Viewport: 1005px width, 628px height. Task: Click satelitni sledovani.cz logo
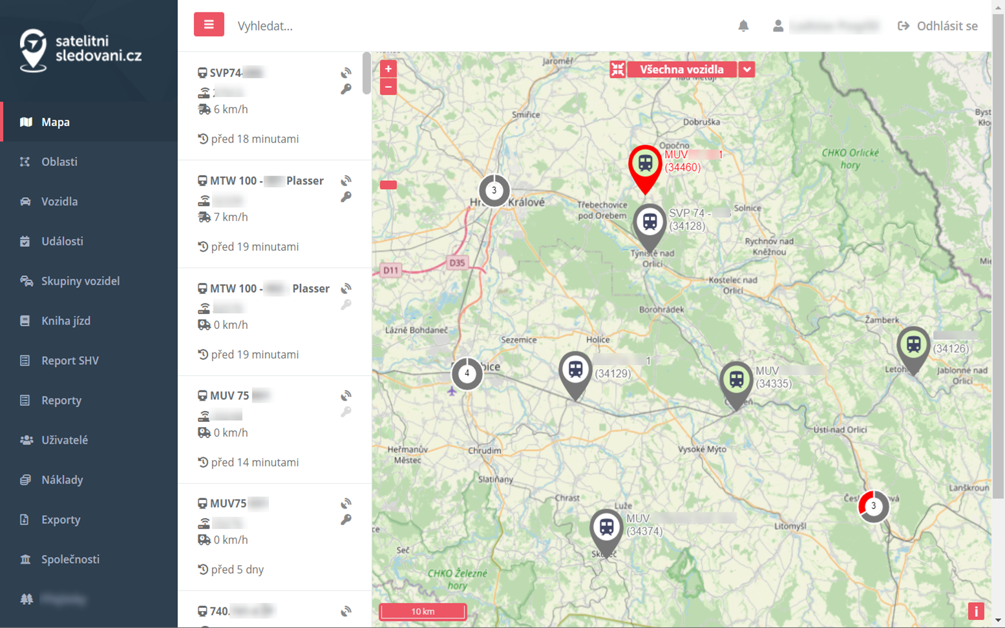(x=81, y=50)
